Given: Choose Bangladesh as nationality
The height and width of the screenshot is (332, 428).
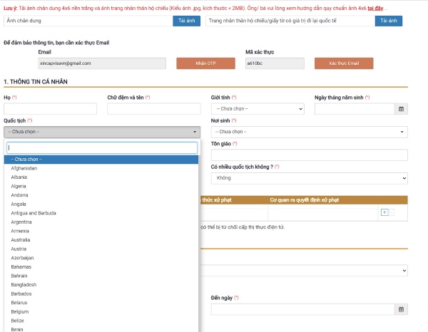Looking at the screenshot, I should tap(101, 285).
